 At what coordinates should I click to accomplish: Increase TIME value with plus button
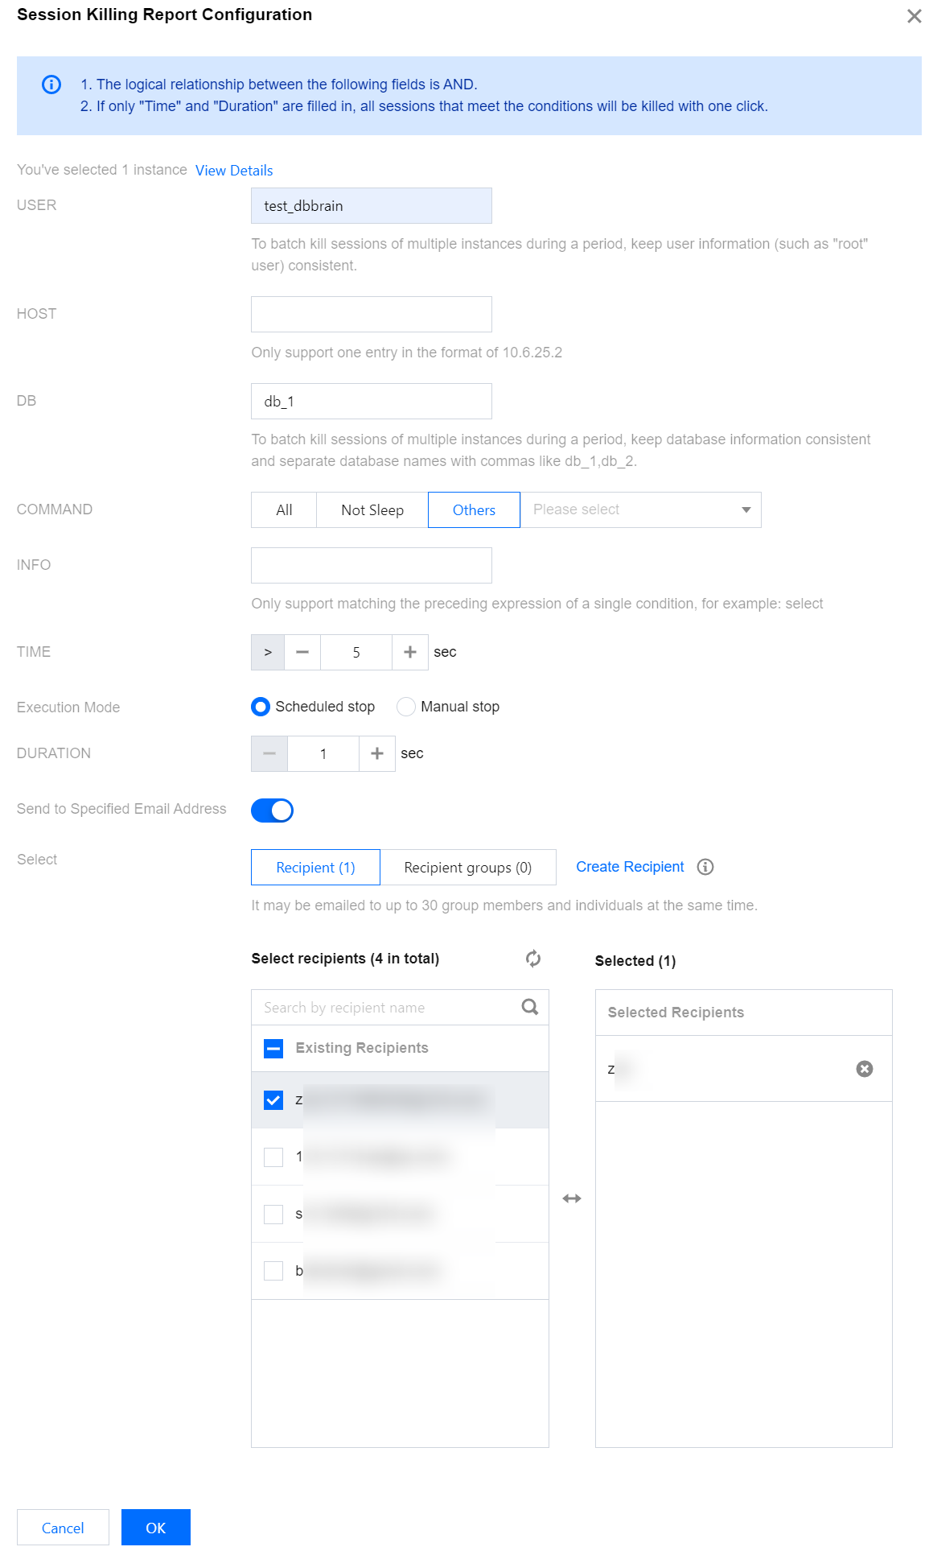point(410,652)
